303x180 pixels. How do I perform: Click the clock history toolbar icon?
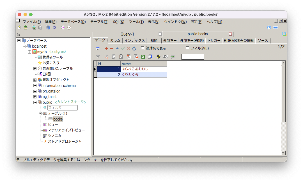pyautogui.click(x=69, y=28)
